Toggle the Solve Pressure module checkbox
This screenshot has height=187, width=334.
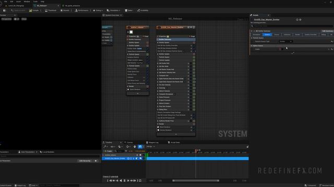(x=191, y=97)
